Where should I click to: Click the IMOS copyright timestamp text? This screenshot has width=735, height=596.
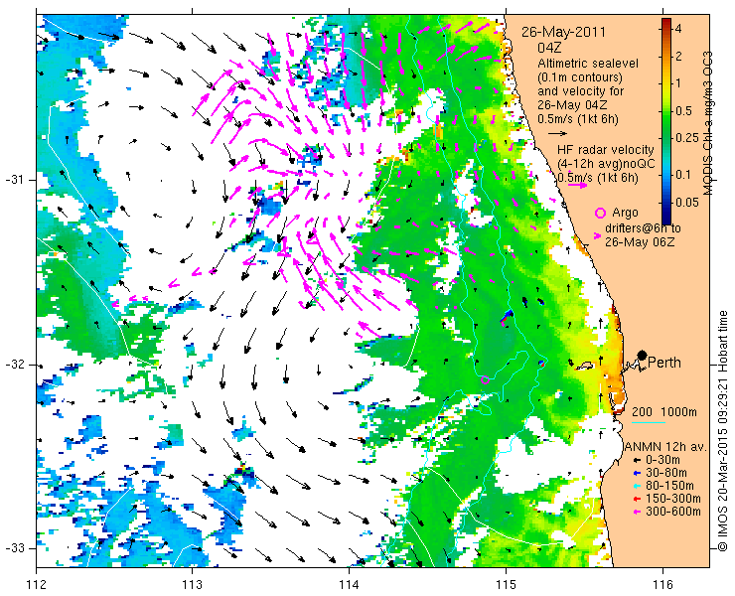tap(723, 431)
